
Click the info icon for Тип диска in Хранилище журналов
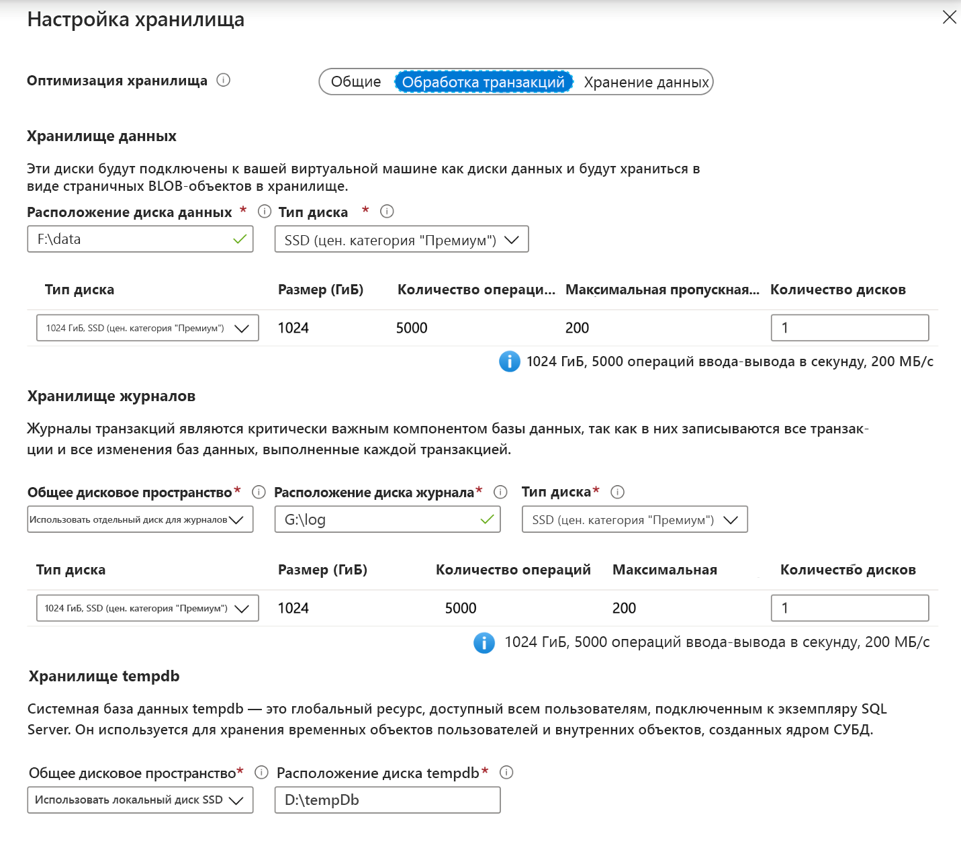click(x=616, y=492)
